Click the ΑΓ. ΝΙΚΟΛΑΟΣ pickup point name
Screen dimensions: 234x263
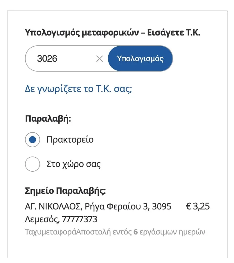coord(53,207)
